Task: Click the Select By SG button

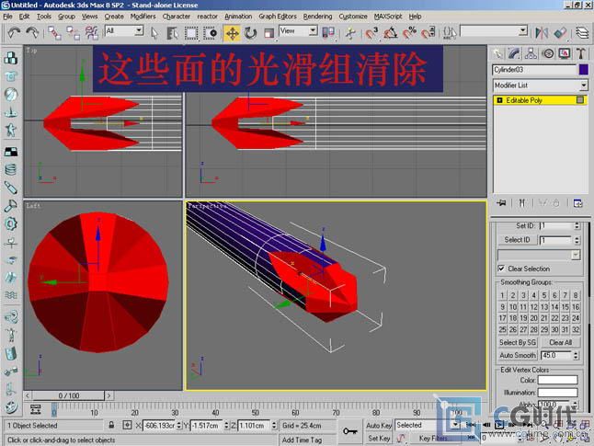Action: (518, 343)
